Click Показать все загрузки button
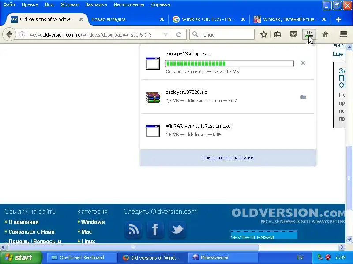Image resolution: width=353 pixels, height=264 pixels. click(228, 158)
